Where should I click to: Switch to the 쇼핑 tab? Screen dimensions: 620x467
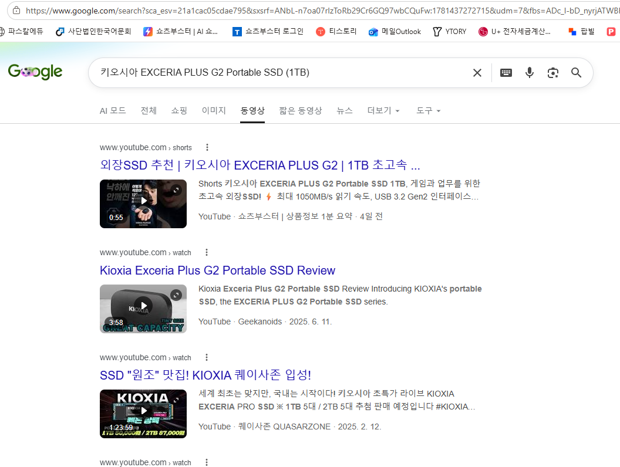(x=179, y=111)
